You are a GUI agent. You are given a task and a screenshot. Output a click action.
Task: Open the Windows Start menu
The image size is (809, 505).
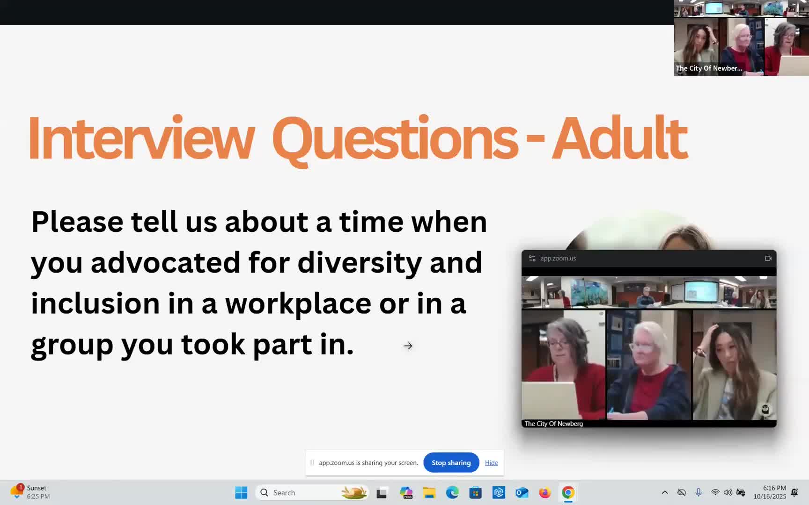tap(241, 492)
